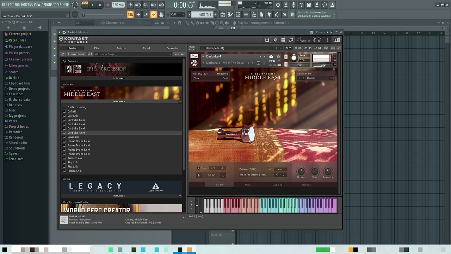Open the Darbuka 4 wrench edit icon
Image resolution: width=451 pixels, height=254 pixels.
tap(194, 56)
